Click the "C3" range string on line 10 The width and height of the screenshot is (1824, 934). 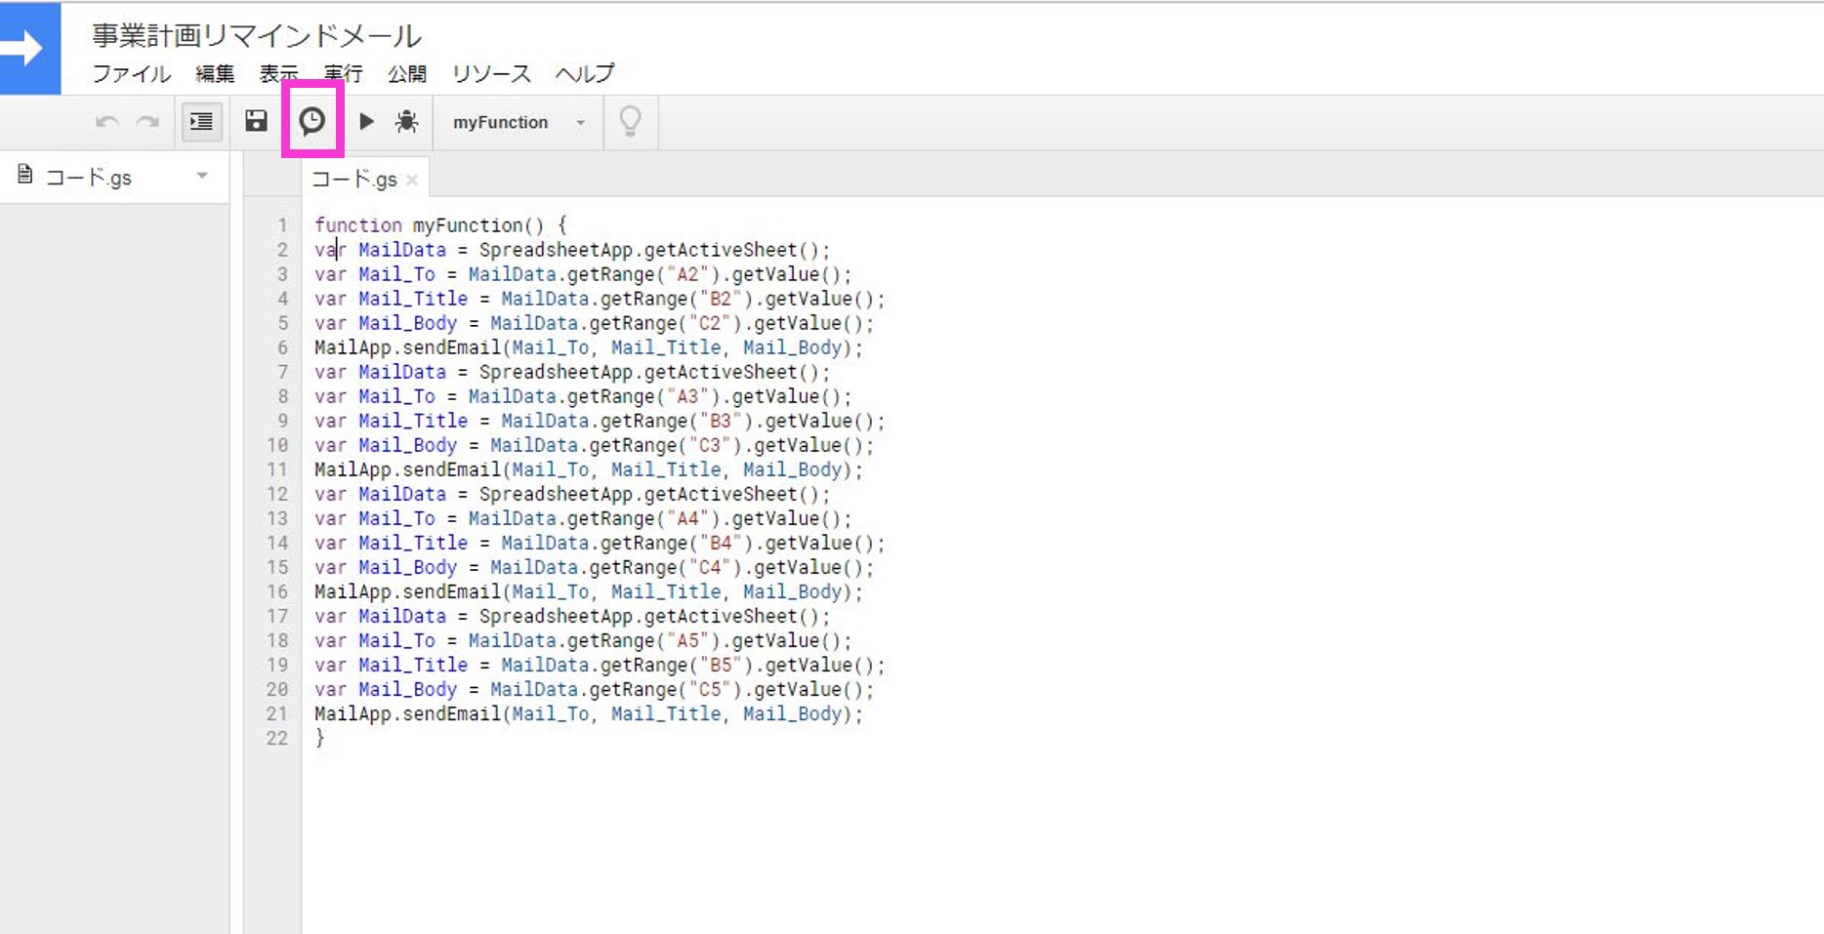(x=710, y=445)
